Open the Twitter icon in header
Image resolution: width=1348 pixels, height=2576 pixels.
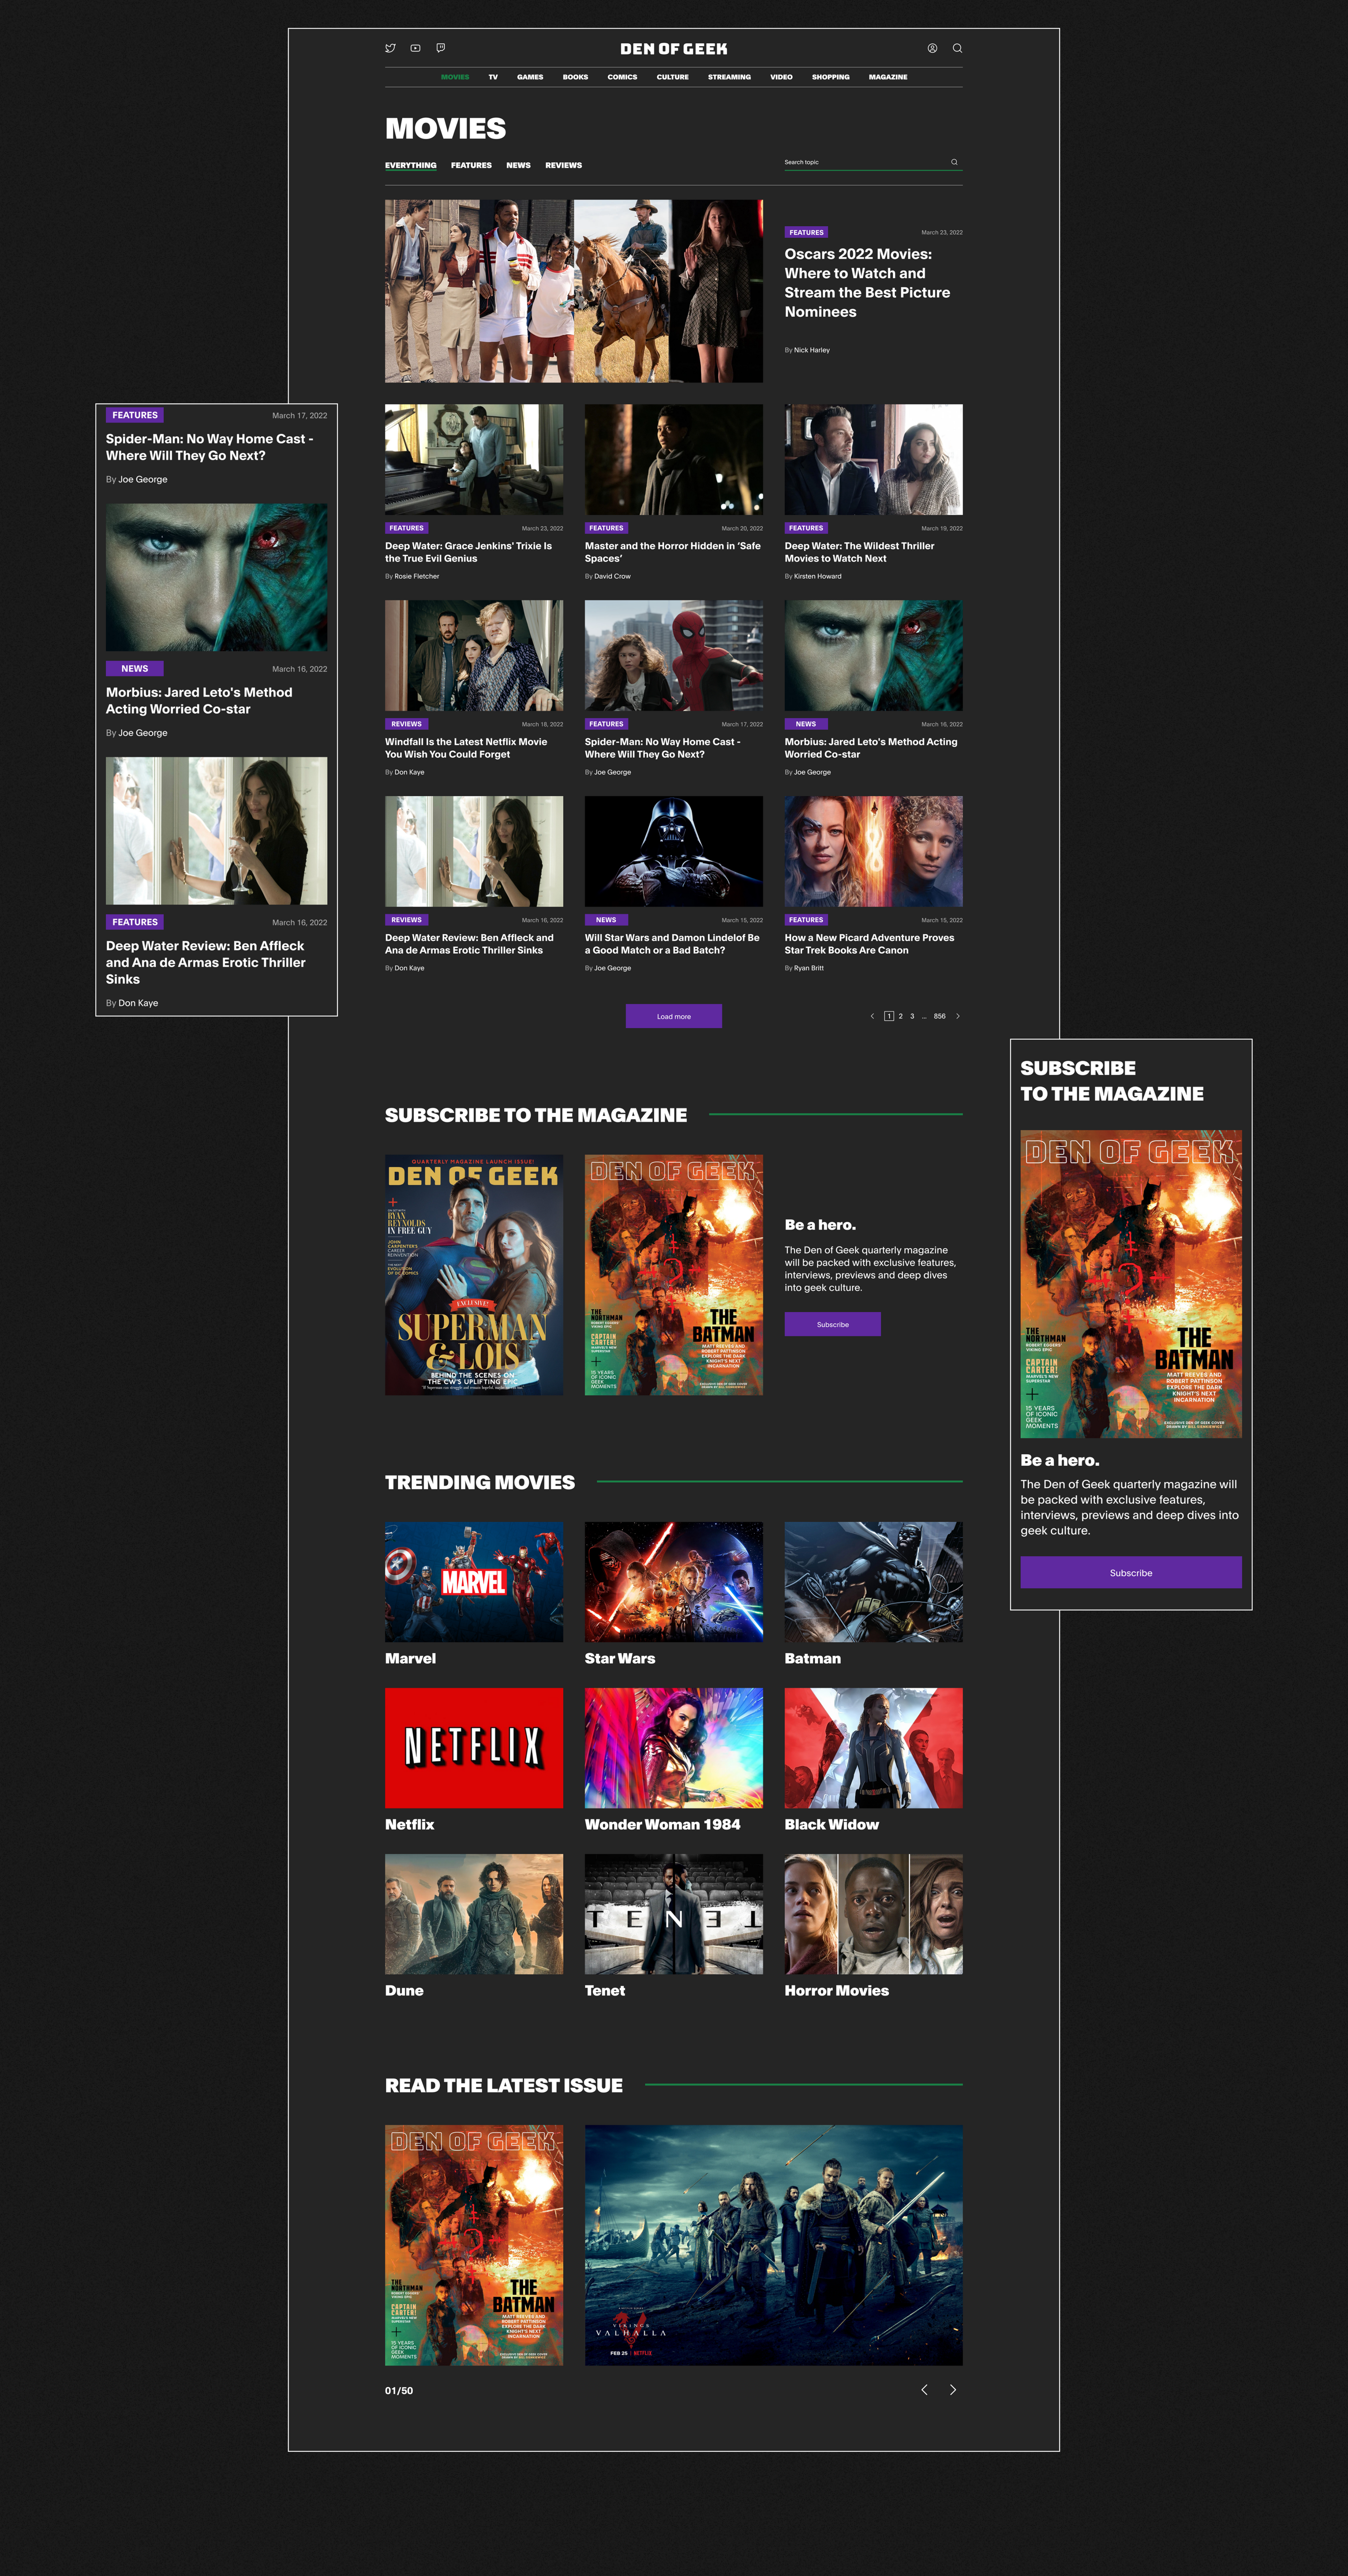pyautogui.click(x=390, y=48)
